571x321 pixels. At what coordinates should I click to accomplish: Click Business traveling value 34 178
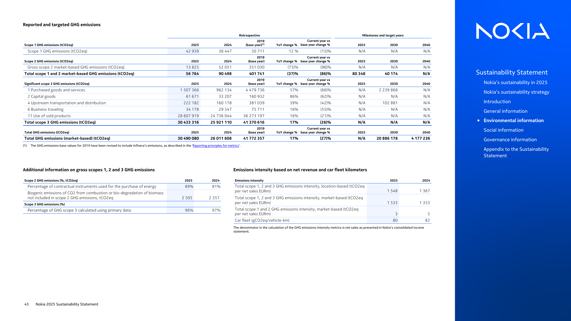(x=192, y=109)
